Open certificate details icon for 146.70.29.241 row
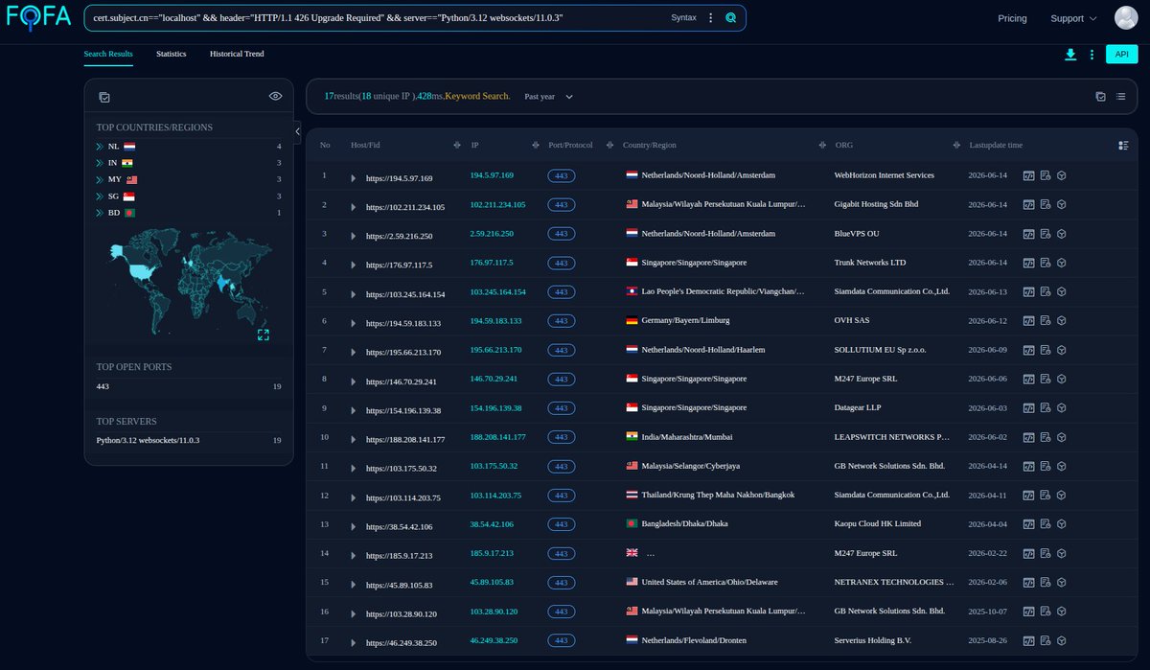Screen dimensions: 1150x670 click(1046, 380)
